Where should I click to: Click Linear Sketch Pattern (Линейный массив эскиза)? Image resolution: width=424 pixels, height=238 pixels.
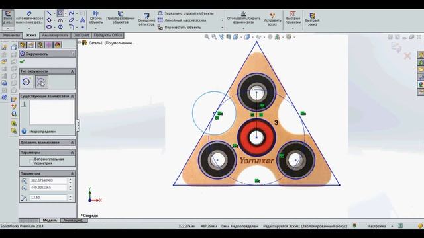point(182,20)
